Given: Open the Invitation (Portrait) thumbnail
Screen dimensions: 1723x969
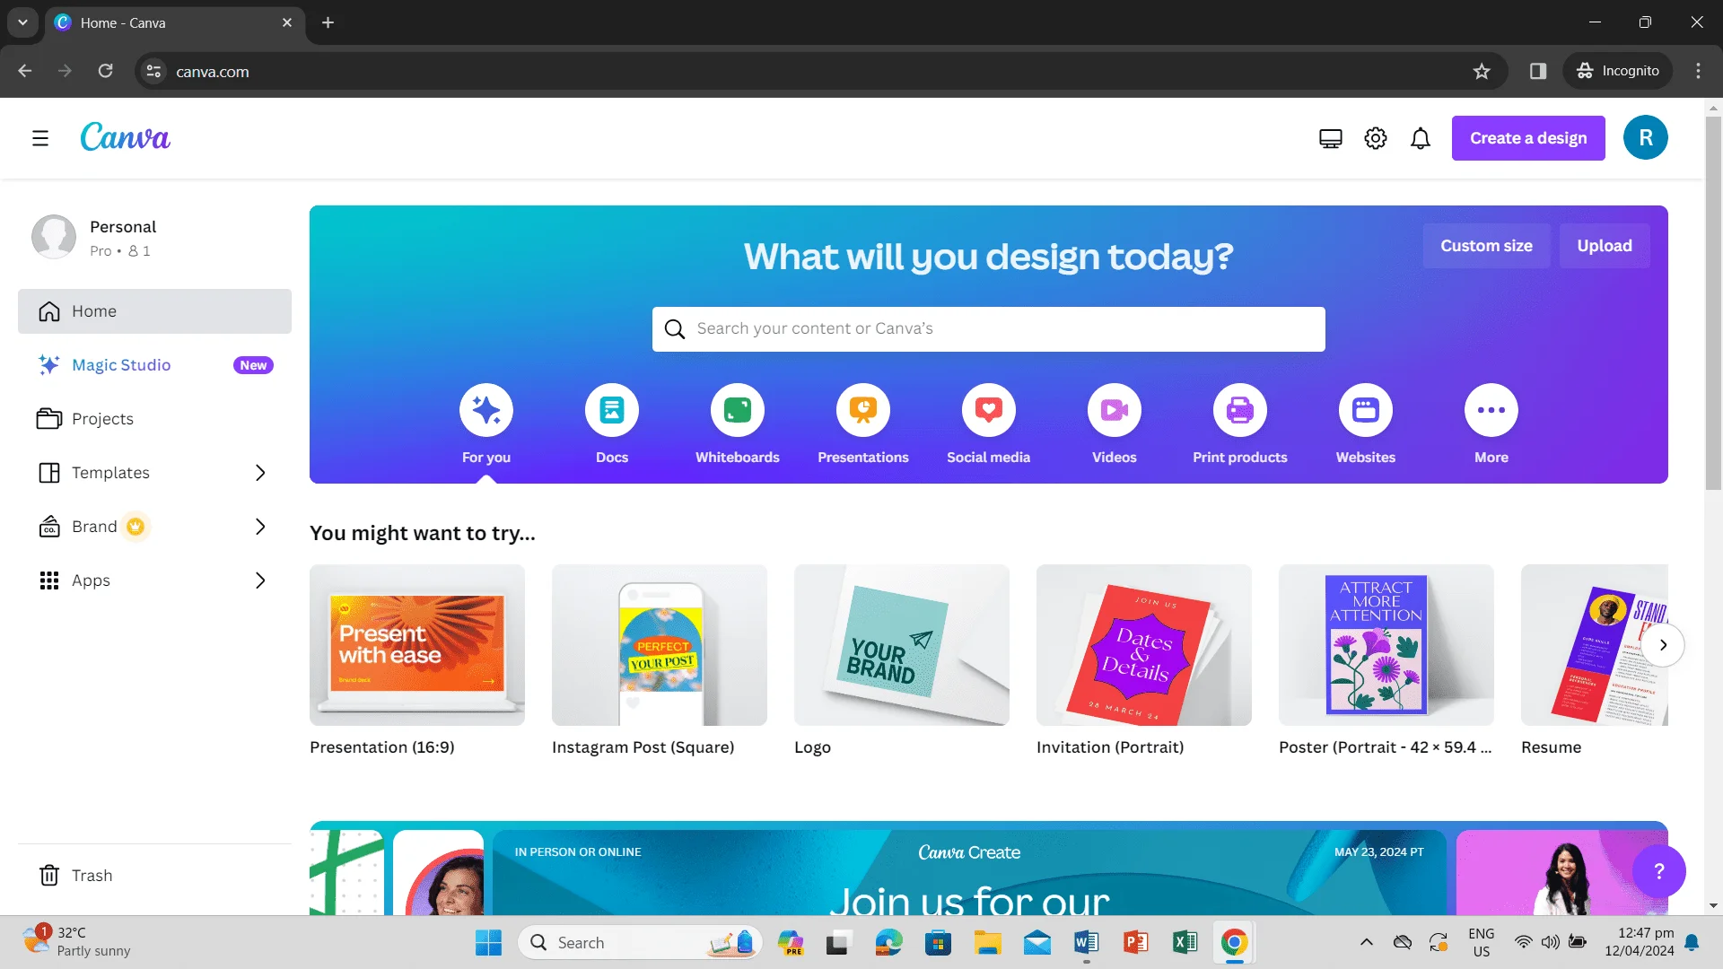Looking at the screenshot, I should click(x=1144, y=645).
